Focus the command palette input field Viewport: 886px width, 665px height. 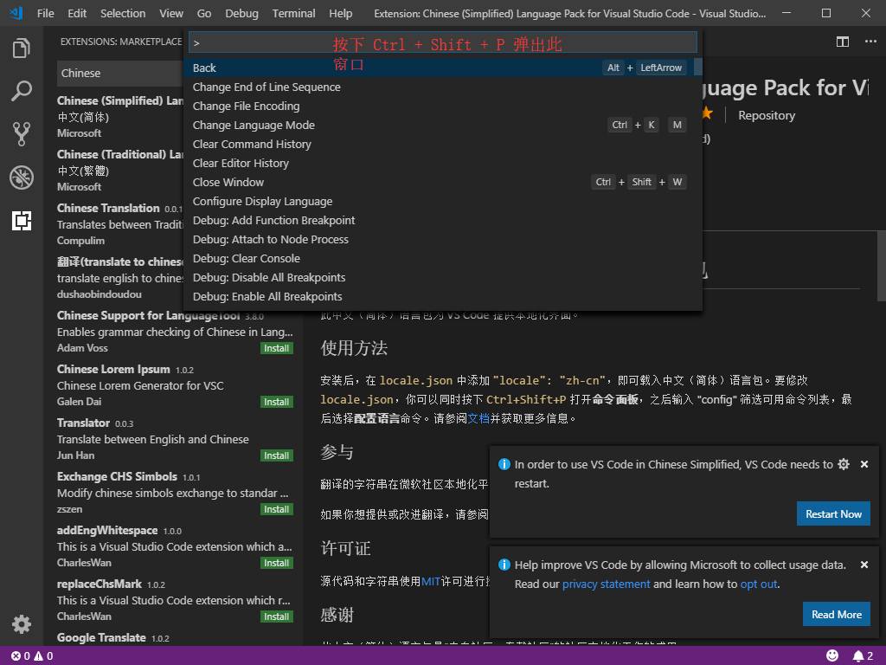pyautogui.click(x=442, y=42)
